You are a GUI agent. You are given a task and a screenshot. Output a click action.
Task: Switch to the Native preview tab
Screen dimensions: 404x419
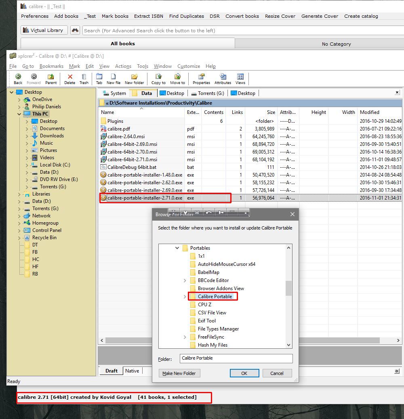click(132, 371)
